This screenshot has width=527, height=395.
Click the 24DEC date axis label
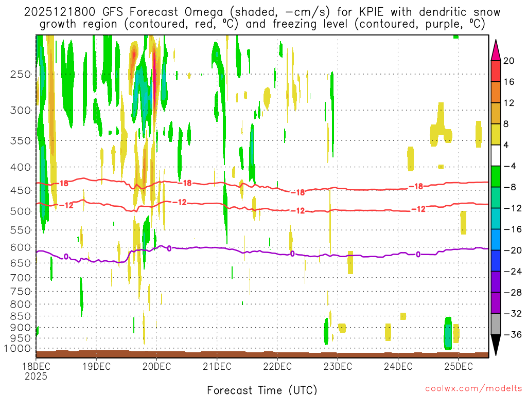click(x=398, y=366)
